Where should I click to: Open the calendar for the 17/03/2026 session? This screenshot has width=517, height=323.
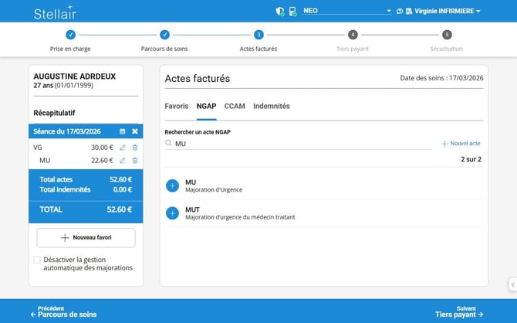pos(122,131)
